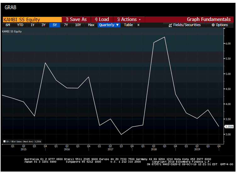Open the Load menu
Viewport: 238px width, 175px height.
[x=102, y=19]
